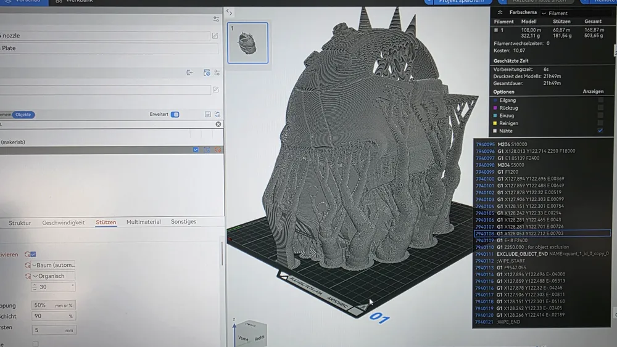The width and height of the screenshot is (617, 347).
Task: Tick the empty checkbox at the bottom of Stützen settings
Action: click(x=35, y=345)
